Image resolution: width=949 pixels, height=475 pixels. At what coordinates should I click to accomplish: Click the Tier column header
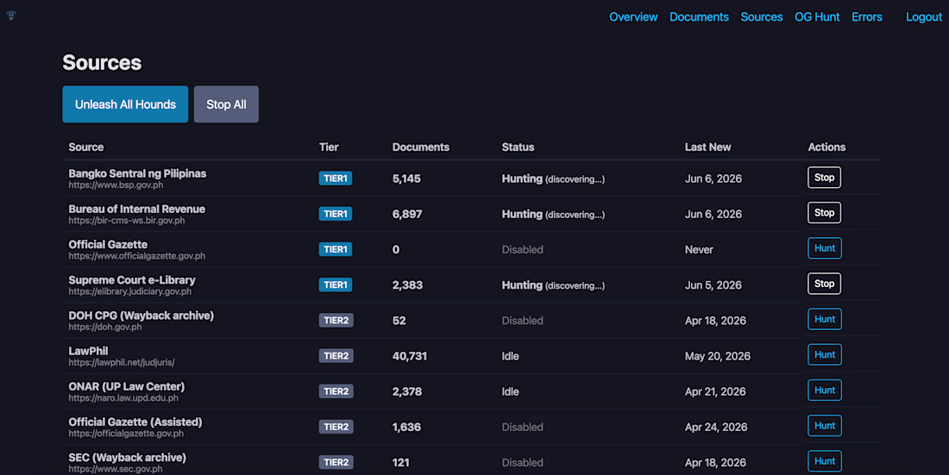click(329, 147)
